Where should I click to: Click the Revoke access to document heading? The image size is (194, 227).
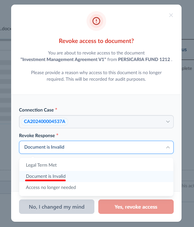click(96, 41)
